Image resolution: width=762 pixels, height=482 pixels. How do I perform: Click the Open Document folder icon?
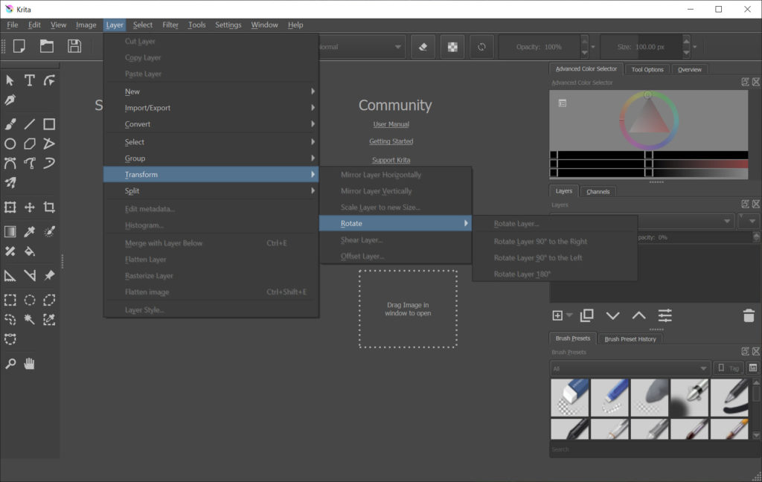(47, 46)
